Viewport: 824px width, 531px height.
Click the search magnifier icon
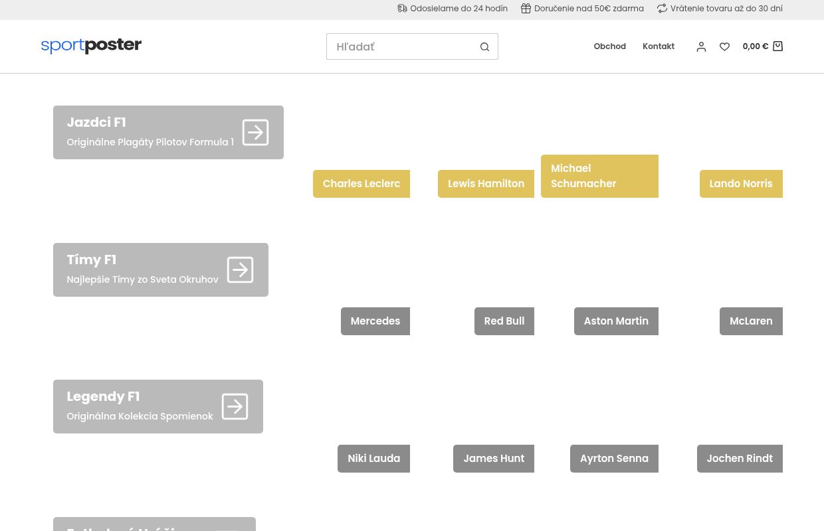click(x=484, y=46)
